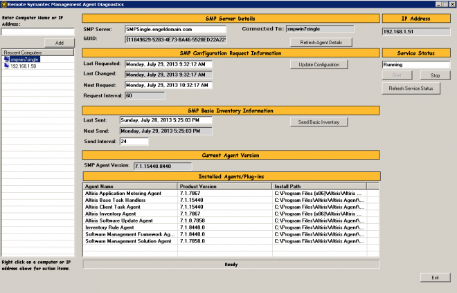This screenshot has width=457, height=293.
Task: Click the Last Requested date field
Action: (168, 64)
